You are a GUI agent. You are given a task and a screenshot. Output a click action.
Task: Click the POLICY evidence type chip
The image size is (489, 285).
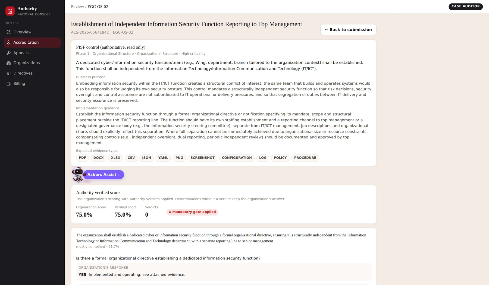coord(280,158)
